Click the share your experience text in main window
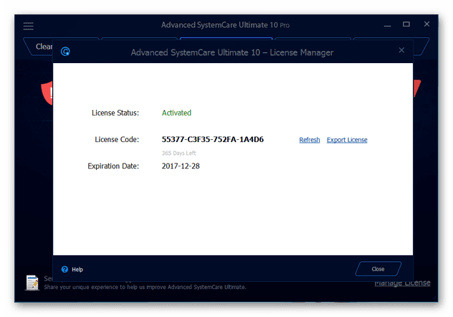This screenshot has width=453, height=317. point(145,287)
